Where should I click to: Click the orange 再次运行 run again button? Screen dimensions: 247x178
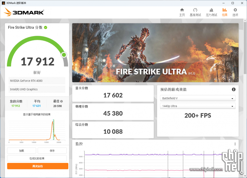point(38,166)
